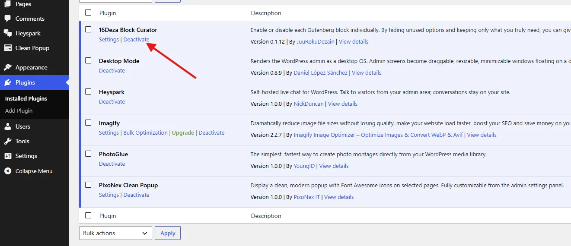Open JuuRokuDezain author link

[x=316, y=41]
